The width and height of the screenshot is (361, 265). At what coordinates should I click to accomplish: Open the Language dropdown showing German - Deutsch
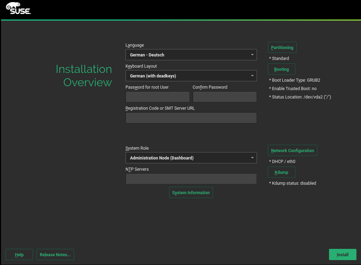pos(191,55)
